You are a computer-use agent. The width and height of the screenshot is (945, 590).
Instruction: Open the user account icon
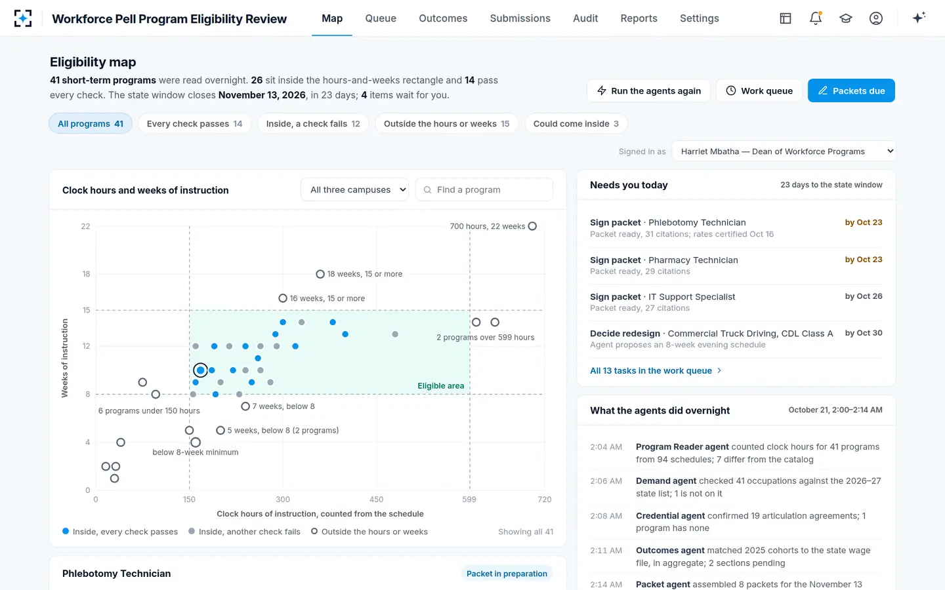click(x=876, y=18)
